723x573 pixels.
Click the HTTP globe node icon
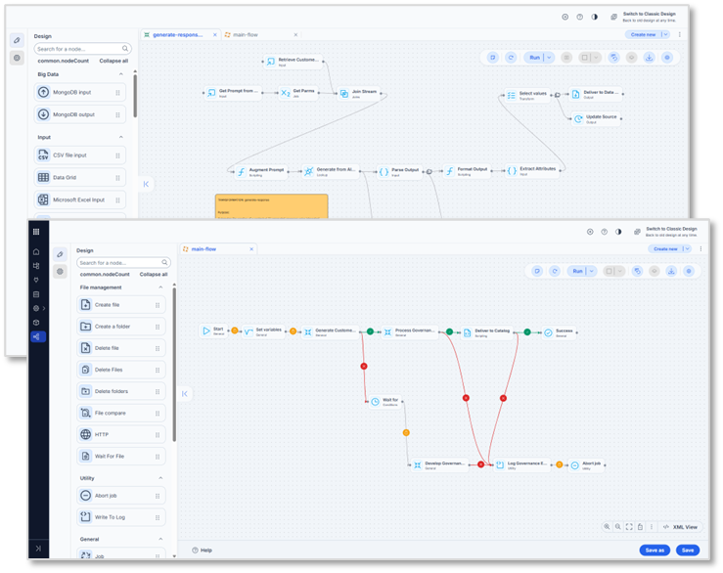[86, 434]
